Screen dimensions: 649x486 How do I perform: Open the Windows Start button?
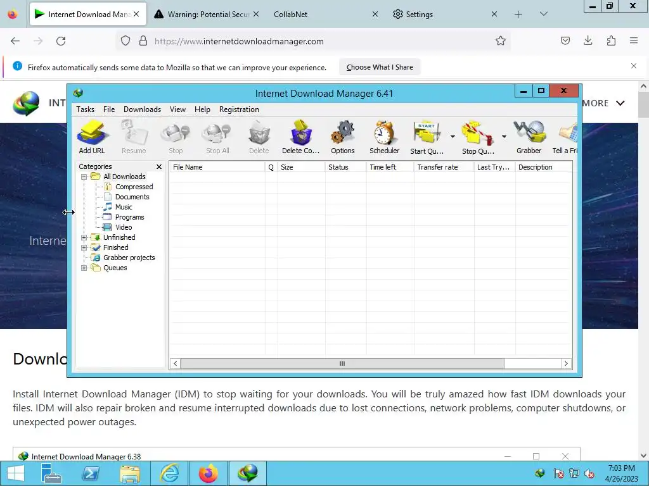coord(16,473)
